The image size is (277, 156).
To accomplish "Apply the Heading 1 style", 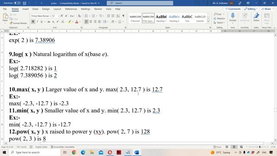I will click(x=161, y=18).
